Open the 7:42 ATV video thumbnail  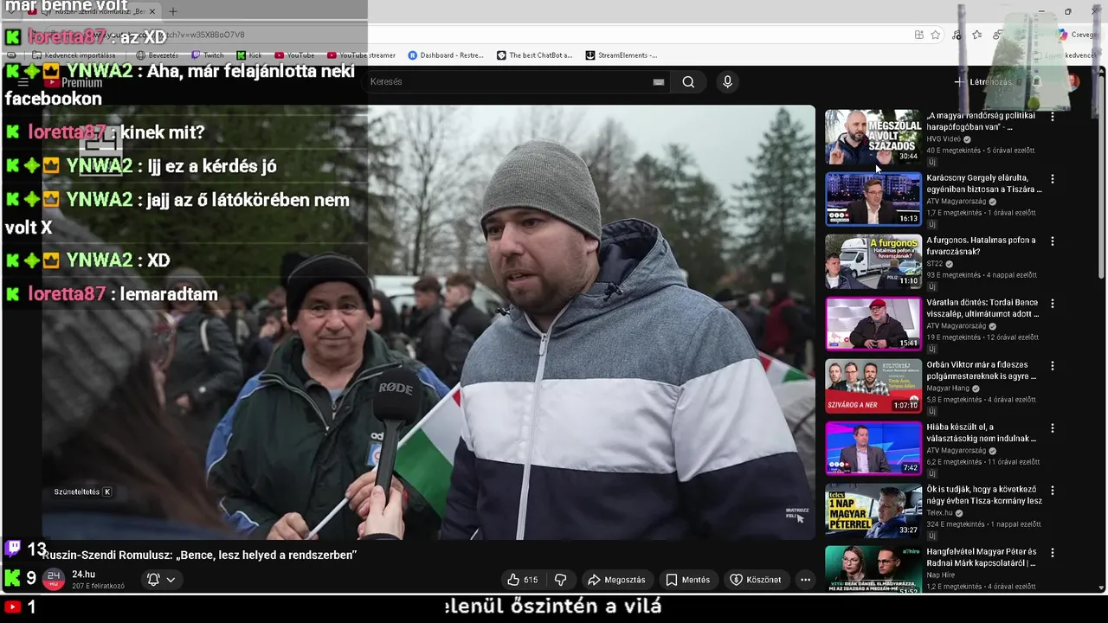(873, 448)
